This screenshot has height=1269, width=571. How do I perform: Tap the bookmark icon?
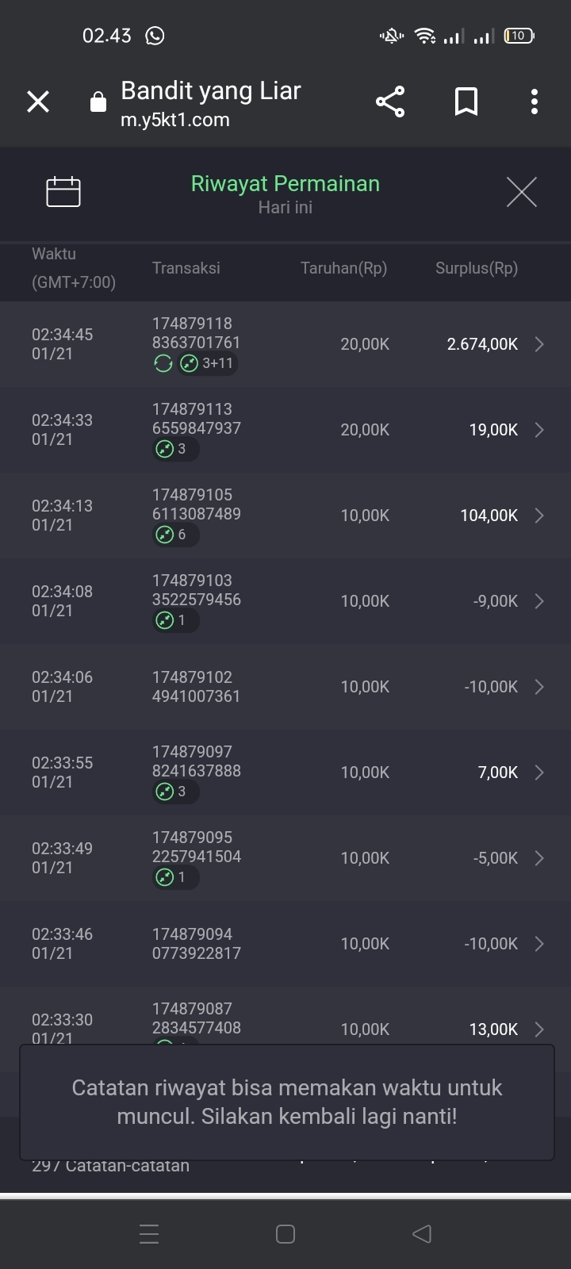466,102
